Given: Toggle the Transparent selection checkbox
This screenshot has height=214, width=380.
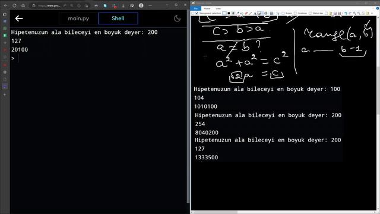Looking at the screenshot, I should click(197, 13).
